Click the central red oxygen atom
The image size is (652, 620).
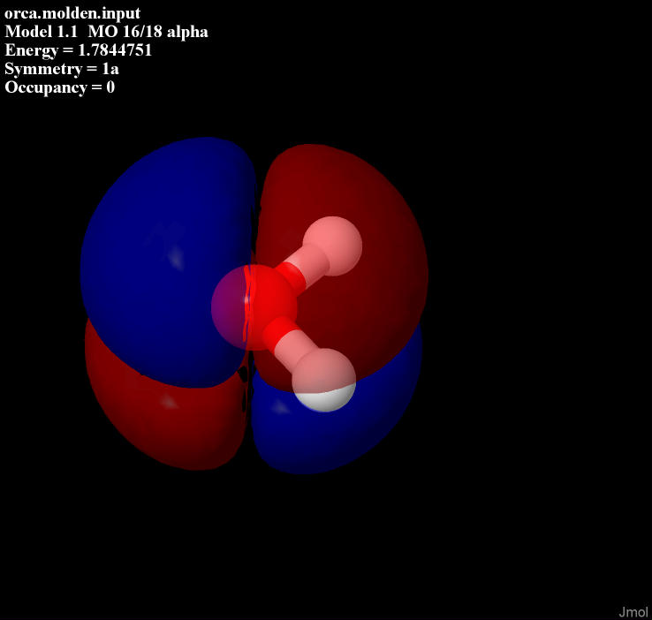[254, 307]
